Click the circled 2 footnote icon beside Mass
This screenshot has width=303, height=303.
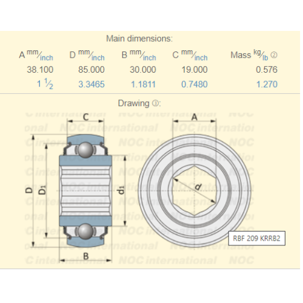pyautogui.click(x=274, y=55)
